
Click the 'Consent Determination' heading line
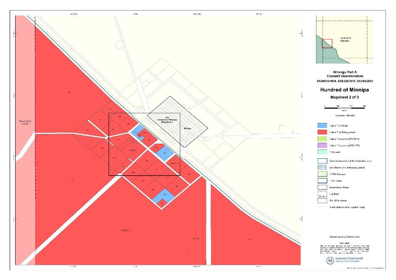(x=345, y=76)
